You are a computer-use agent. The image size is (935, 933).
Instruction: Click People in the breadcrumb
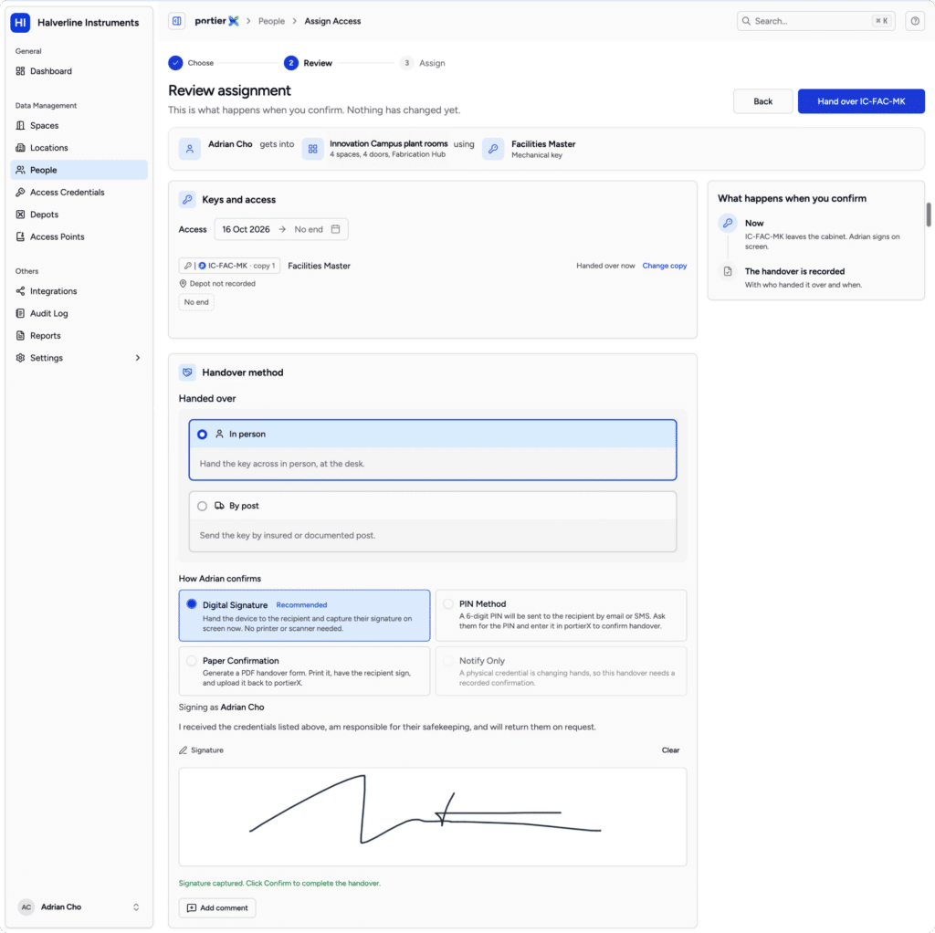tap(271, 21)
